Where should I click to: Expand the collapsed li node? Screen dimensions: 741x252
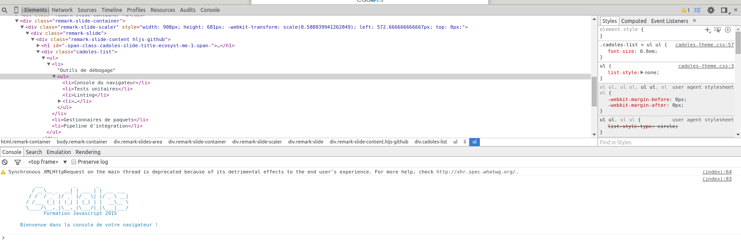[59, 101]
